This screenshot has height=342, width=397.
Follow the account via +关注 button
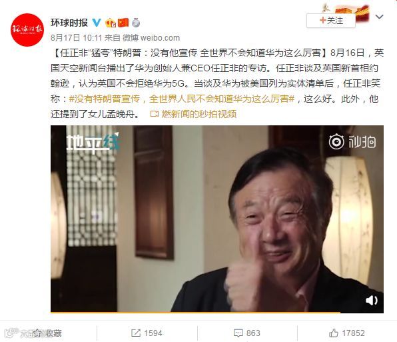[331, 21]
